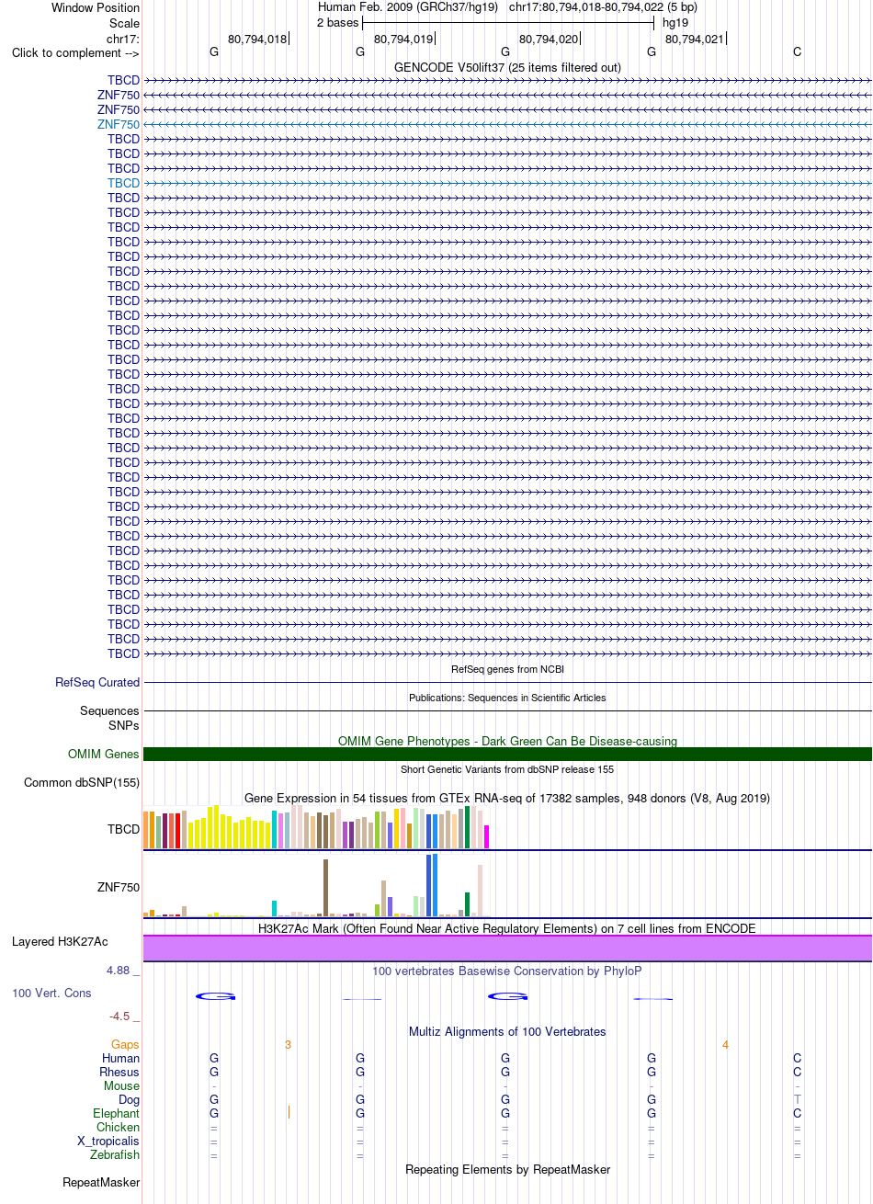Open 100 vertebrates Basewise Conservation by PhyloP title
The width and height of the screenshot is (873, 1204).
[507, 971]
